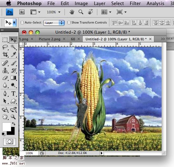Select the Custom Shape tool
The width and height of the screenshot is (174, 167).
coord(13,101)
